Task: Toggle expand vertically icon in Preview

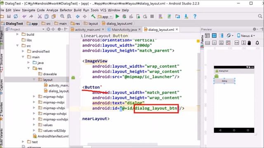Action: coord(243,43)
